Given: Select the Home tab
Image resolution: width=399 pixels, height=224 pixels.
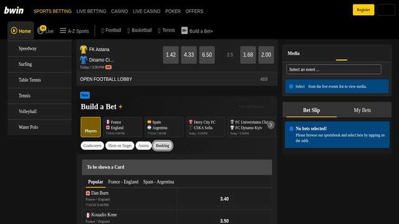Looking at the screenshot, I should point(21,30).
